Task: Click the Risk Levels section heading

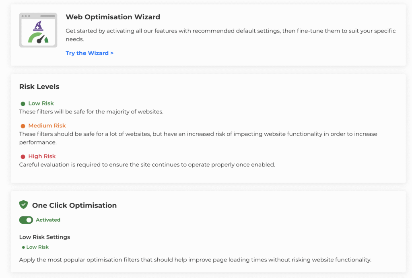Action: point(39,86)
